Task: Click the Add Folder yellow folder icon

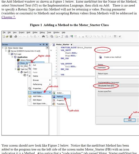Action: (30, 96)
